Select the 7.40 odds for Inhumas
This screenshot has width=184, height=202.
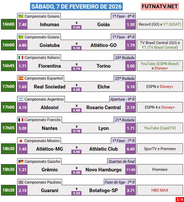(23, 25)
